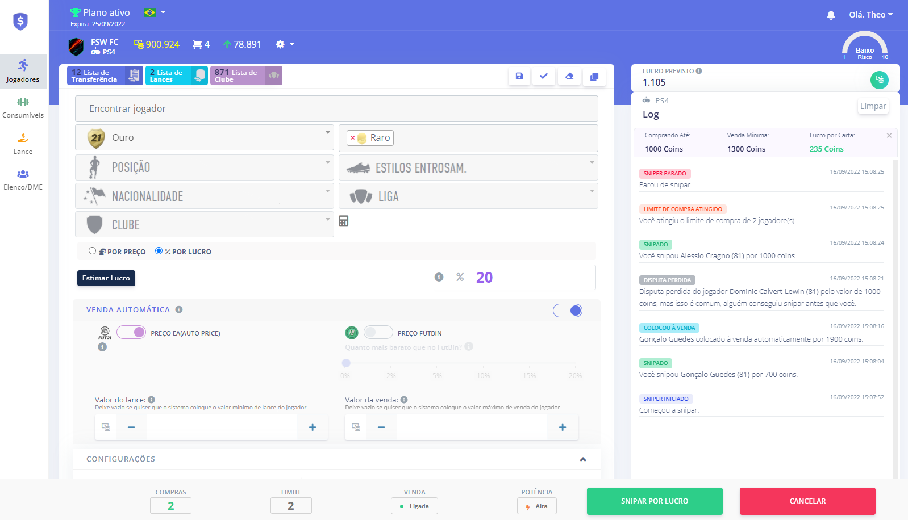Viewport: 908px width, 520px height.
Task: Click the Estimar Lucro button
Action: (x=106, y=278)
